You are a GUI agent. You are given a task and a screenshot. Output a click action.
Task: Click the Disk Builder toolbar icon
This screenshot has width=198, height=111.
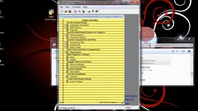point(75,11)
